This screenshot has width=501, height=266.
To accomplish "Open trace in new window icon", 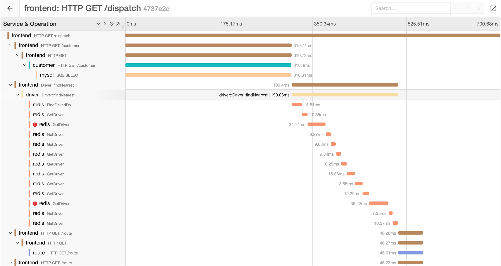I will tap(493, 8).
